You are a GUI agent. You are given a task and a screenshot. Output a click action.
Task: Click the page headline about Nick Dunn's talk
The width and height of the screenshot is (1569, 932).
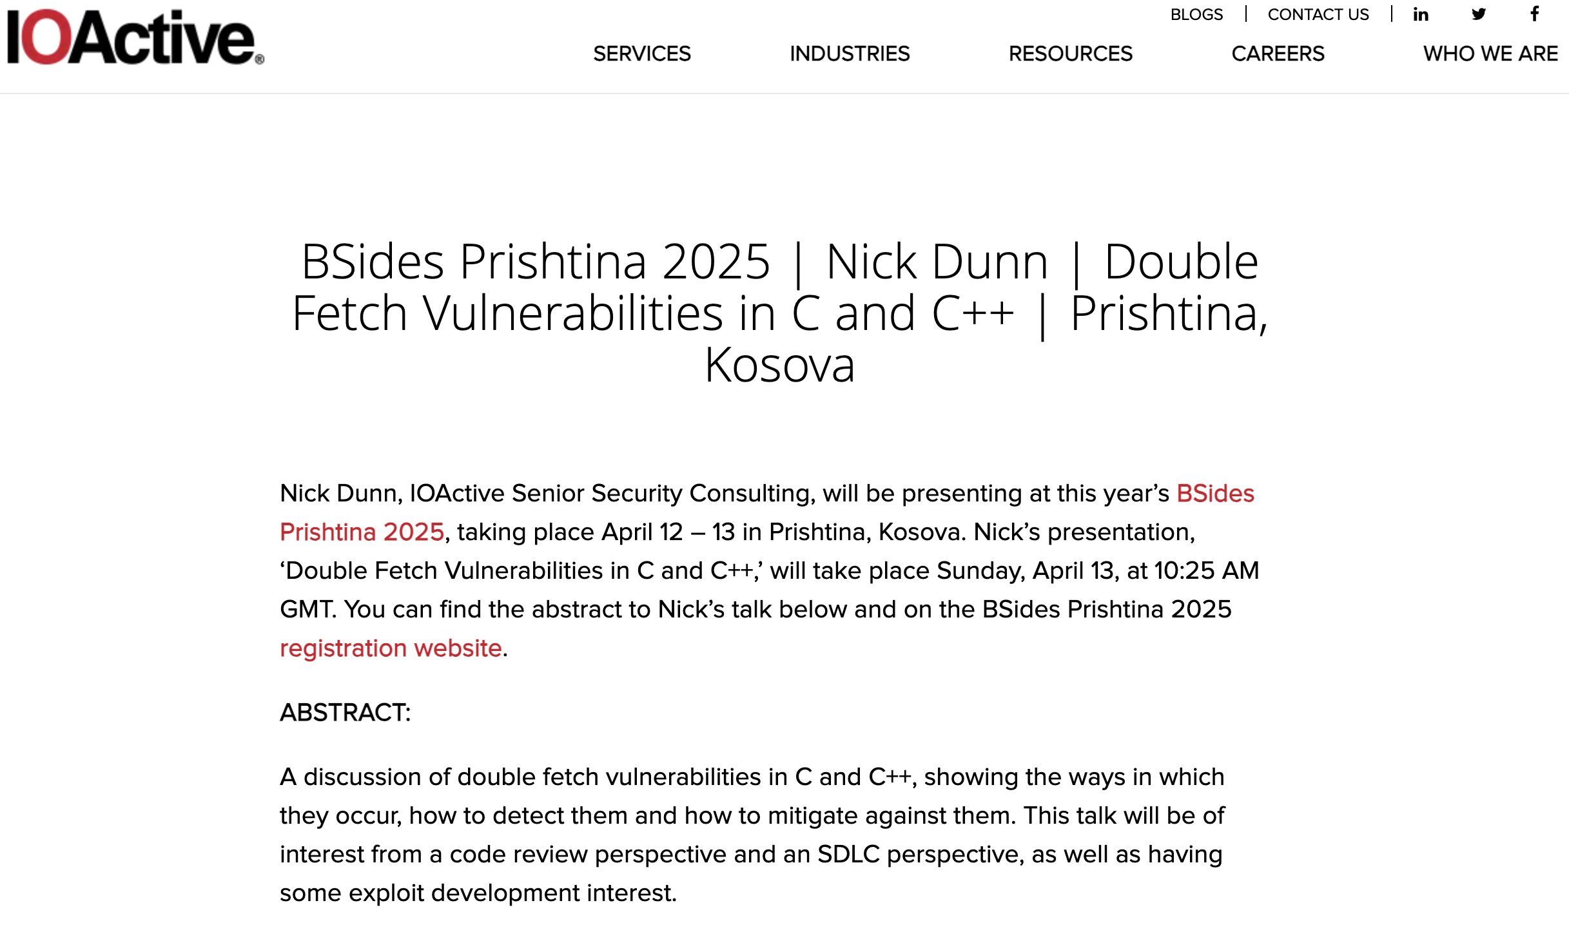click(x=779, y=314)
